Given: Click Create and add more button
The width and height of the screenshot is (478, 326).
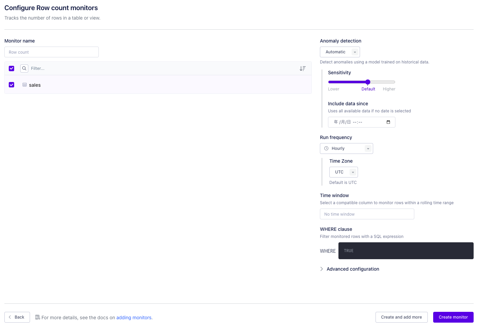Looking at the screenshot, I should point(401,317).
